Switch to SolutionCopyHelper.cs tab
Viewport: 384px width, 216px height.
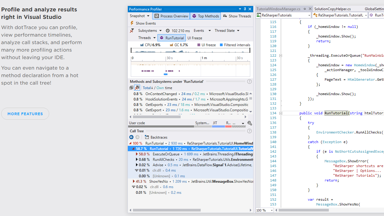point(332,9)
